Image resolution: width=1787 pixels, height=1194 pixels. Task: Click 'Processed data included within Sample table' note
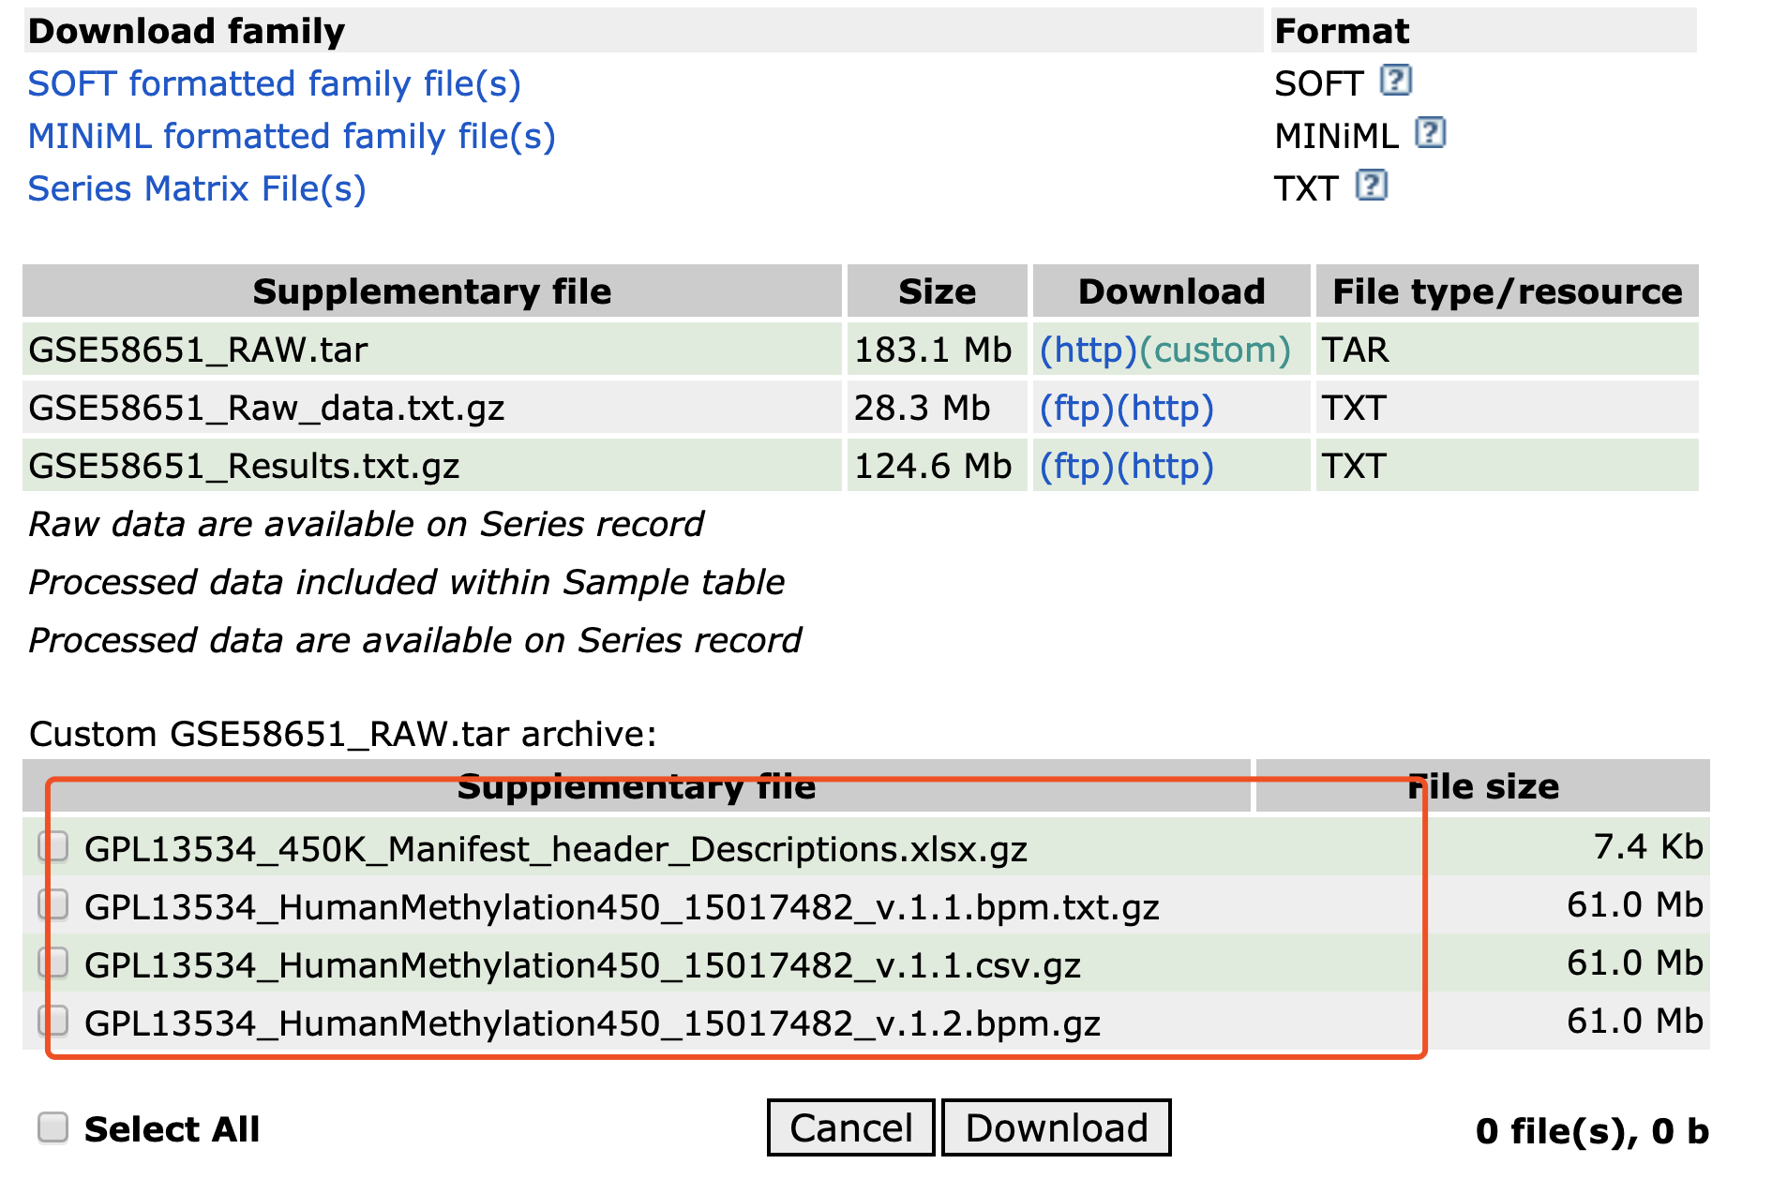pos(407,582)
